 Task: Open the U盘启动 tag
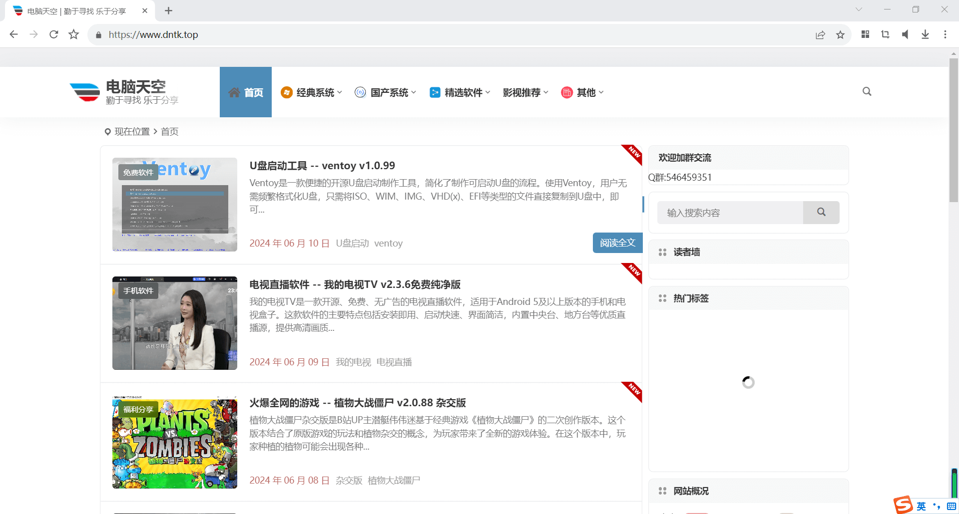click(352, 244)
